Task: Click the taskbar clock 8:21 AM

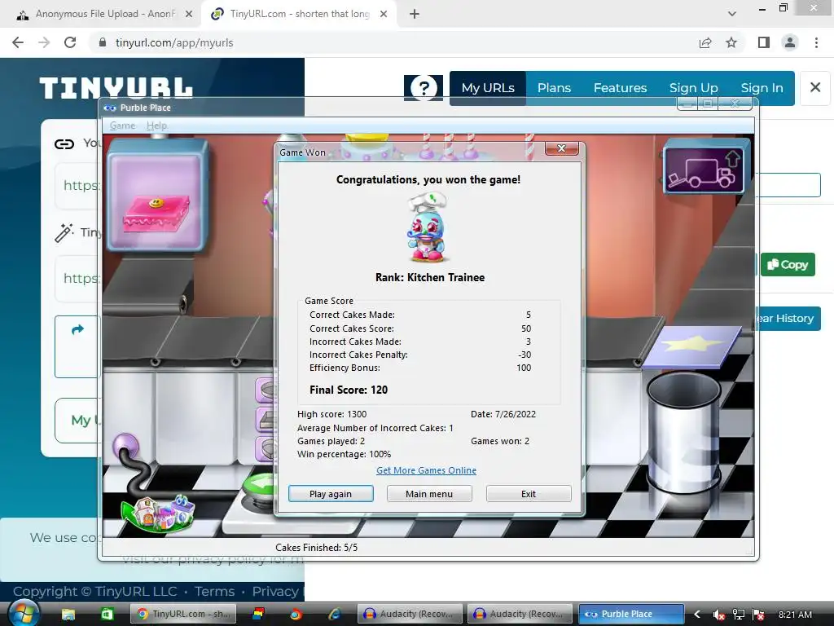Action: point(795,615)
